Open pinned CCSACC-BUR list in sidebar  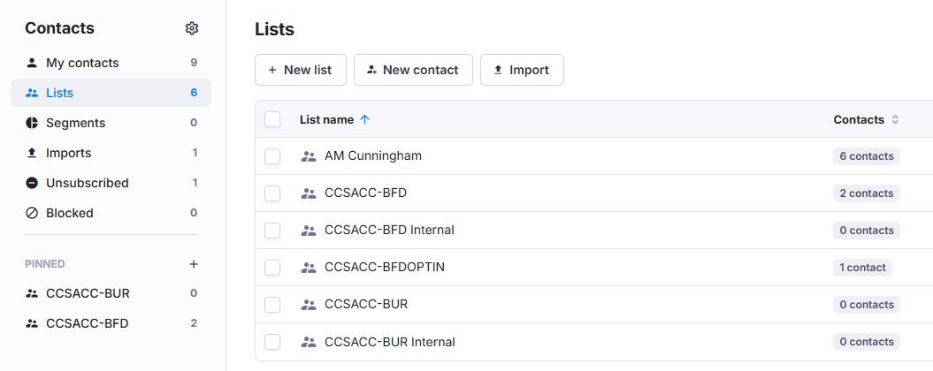(111, 293)
